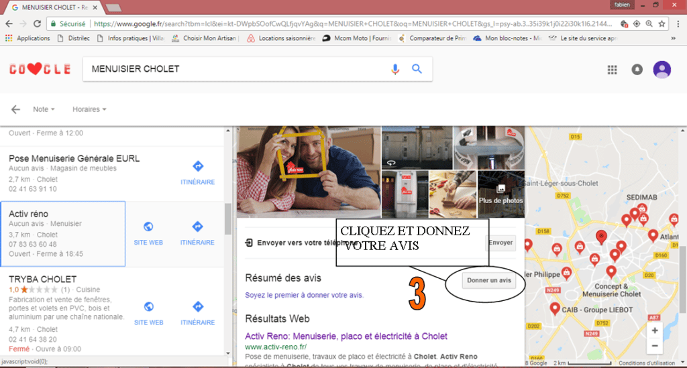687x368 pixels.
Task: Open the Horaires filter dropdown
Action: 89,109
